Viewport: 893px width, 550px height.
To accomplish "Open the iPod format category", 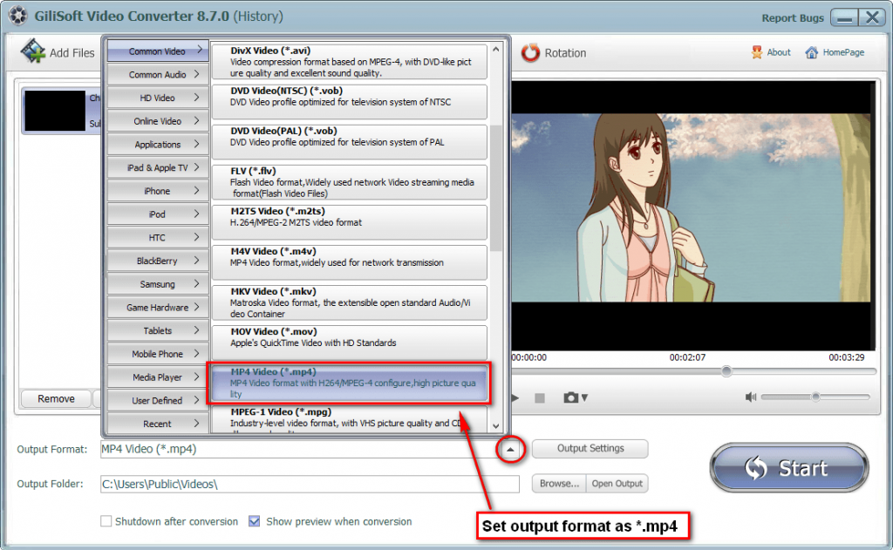I will coord(157,214).
